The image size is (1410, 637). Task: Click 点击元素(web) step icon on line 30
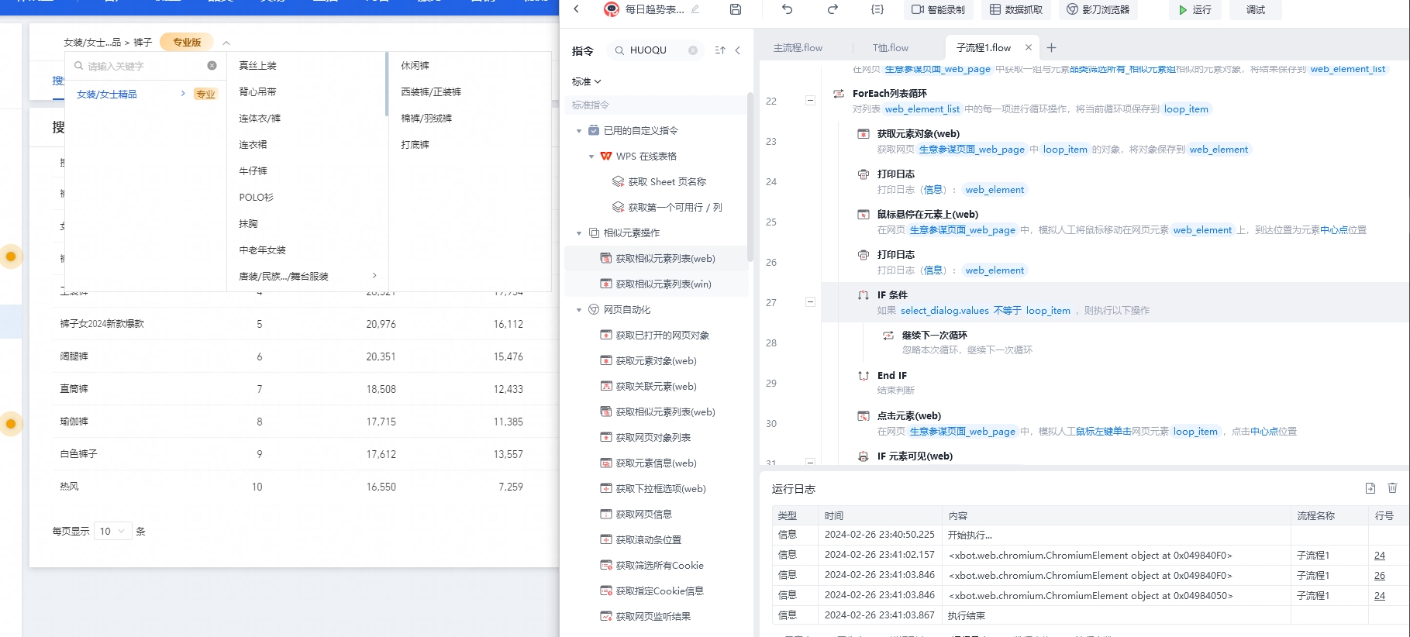point(864,416)
